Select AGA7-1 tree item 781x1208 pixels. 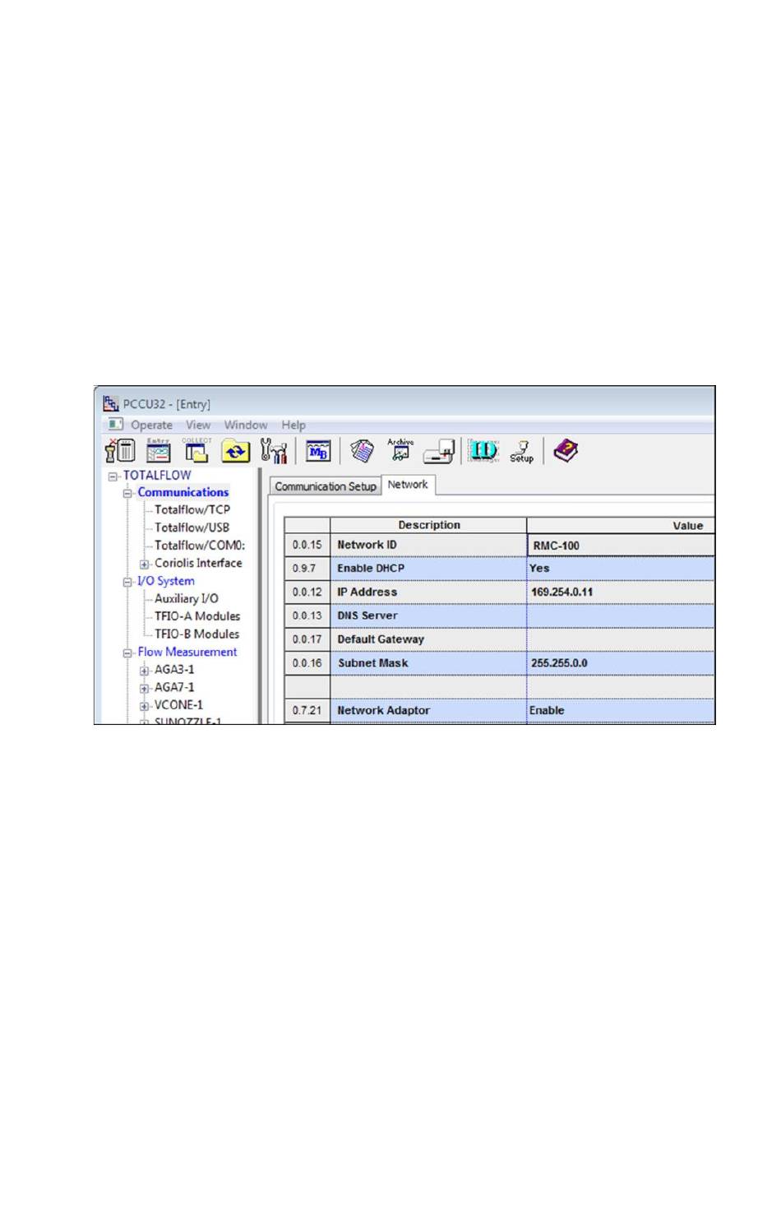click(x=174, y=687)
